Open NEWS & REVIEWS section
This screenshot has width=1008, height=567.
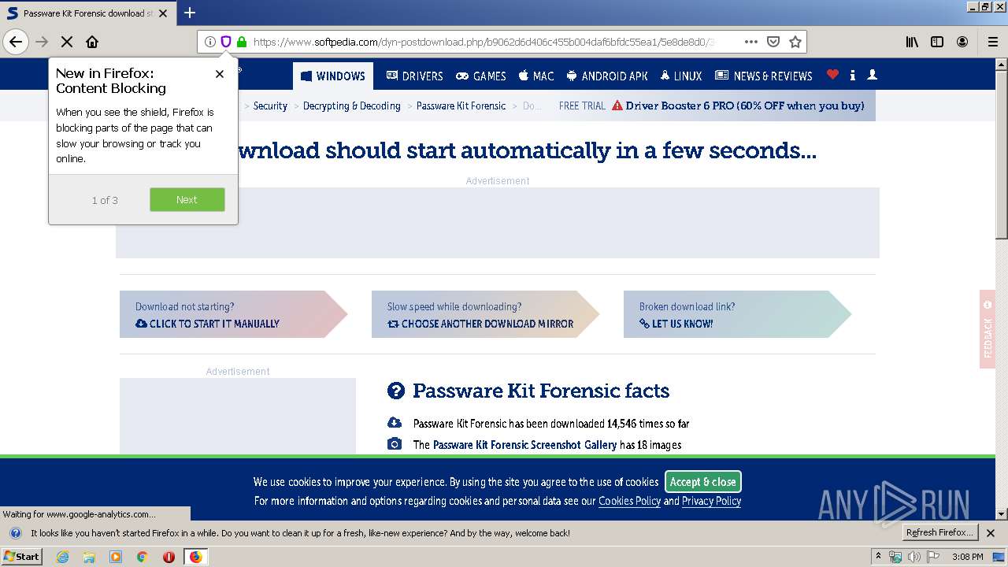(764, 76)
